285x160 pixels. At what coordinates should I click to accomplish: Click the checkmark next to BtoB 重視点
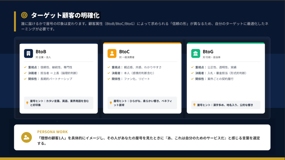[25, 67]
